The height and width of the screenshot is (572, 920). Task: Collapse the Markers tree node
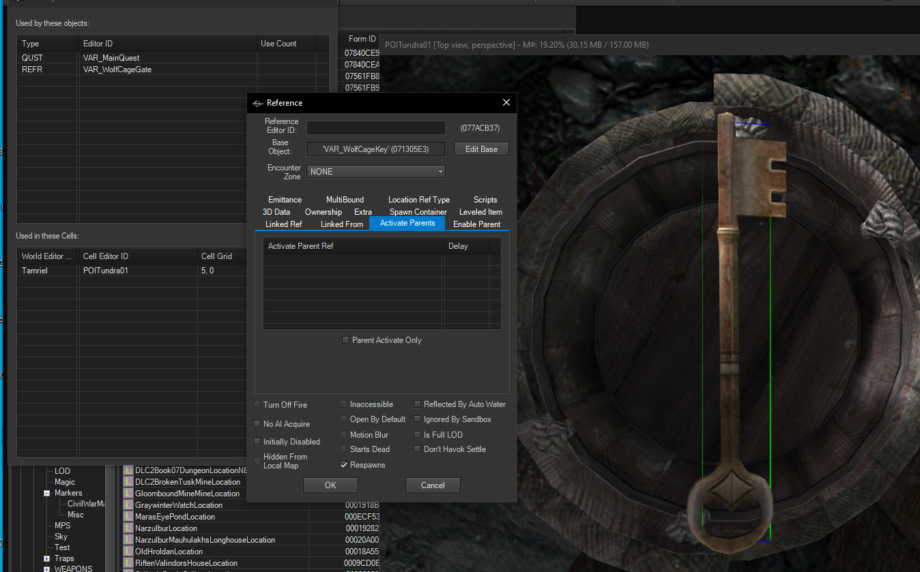[x=47, y=493]
